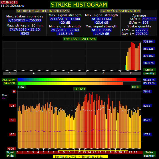Click max strikes value 7/10/2013 - 756303
Viewport: 159px width, 159px height.
coord(25,20)
